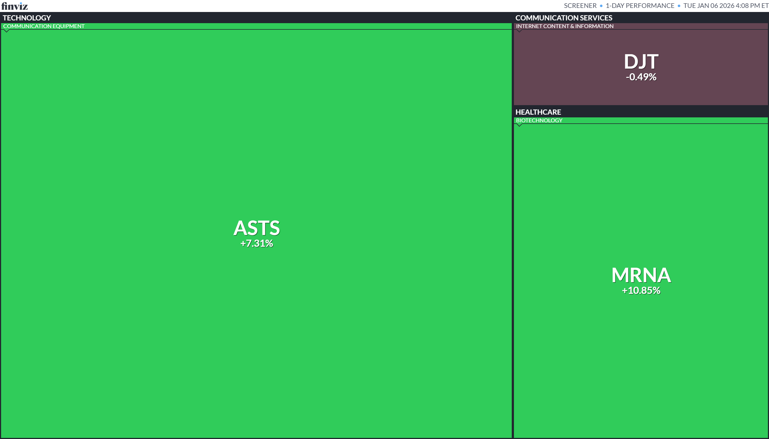This screenshot has width=769, height=439.
Task: Click the DJT ticker symbol
Action: (x=641, y=62)
